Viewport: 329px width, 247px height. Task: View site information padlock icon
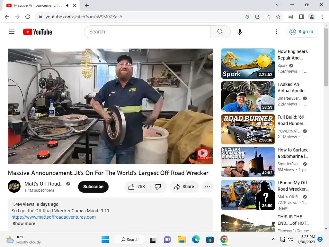[40, 17]
